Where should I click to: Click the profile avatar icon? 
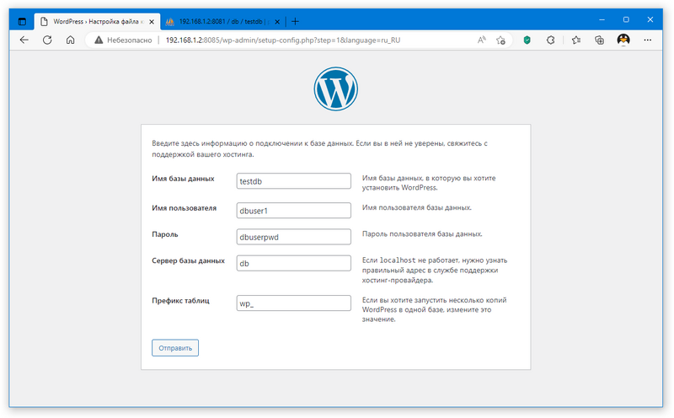[623, 40]
